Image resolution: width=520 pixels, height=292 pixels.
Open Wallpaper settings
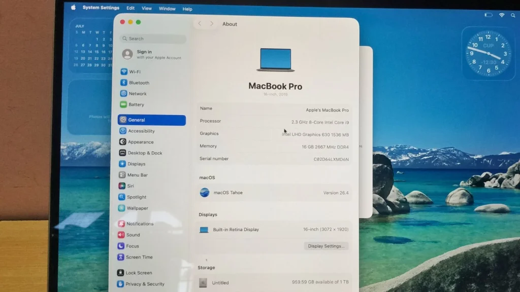(134, 208)
